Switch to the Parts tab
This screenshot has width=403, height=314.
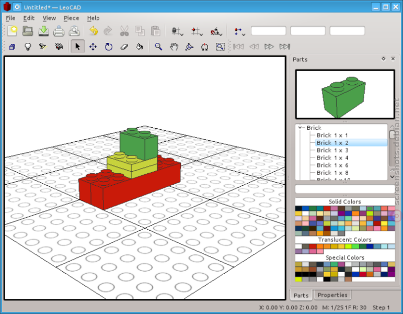pos(301,295)
